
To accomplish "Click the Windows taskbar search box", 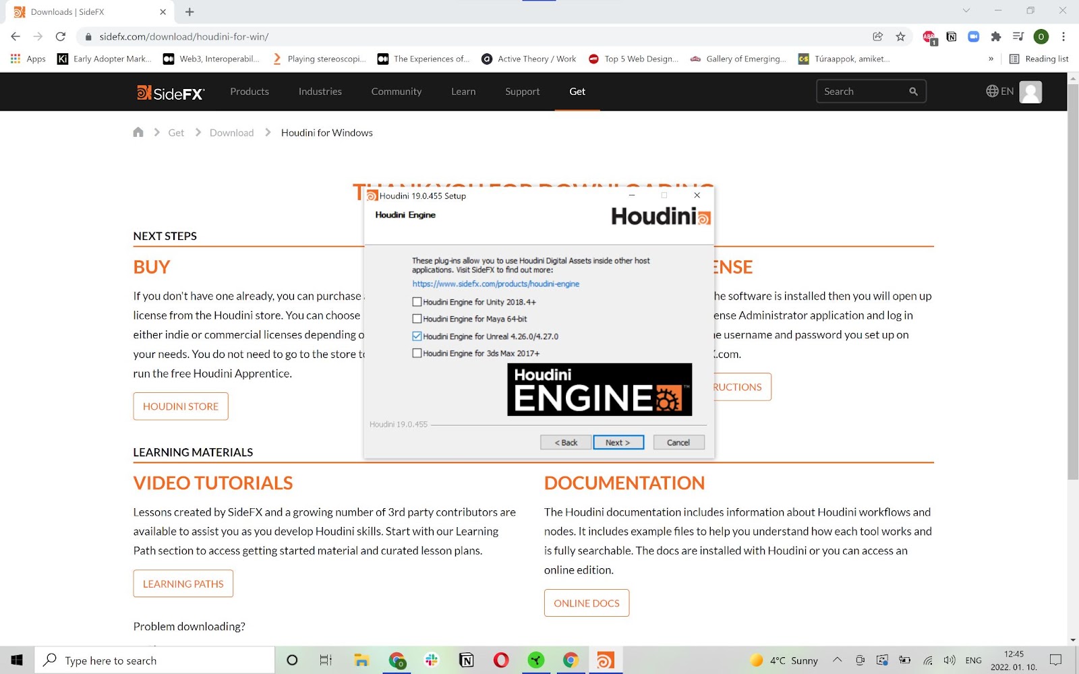I will (x=155, y=661).
